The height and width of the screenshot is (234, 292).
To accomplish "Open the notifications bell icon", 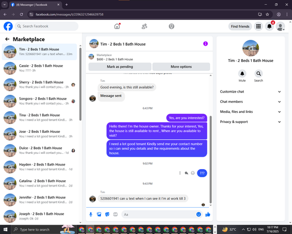I will click(x=269, y=26).
